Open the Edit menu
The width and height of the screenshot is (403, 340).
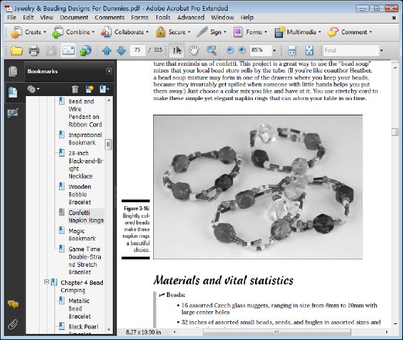[x=28, y=17]
